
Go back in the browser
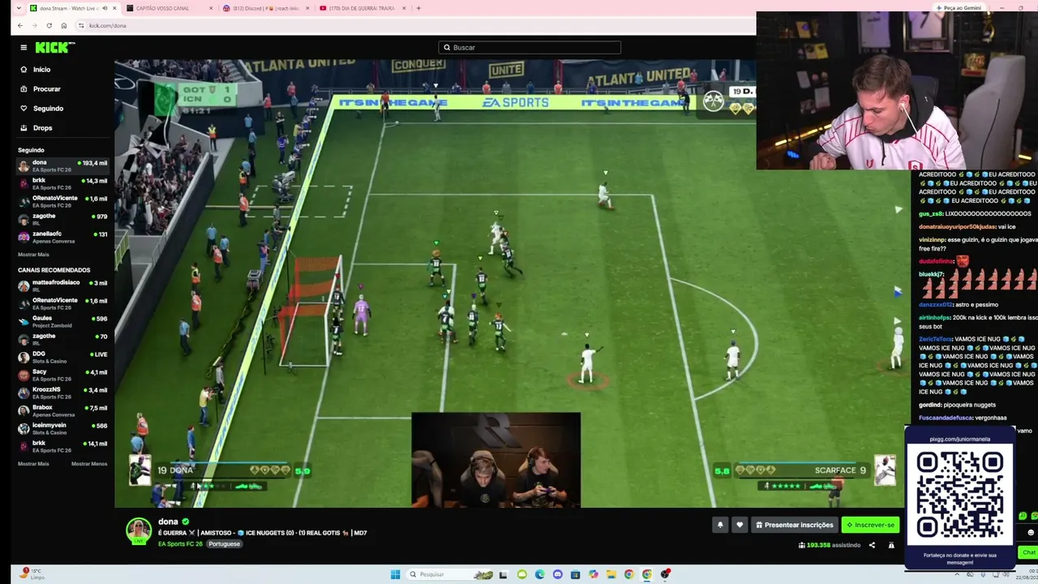tap(20, 25)
